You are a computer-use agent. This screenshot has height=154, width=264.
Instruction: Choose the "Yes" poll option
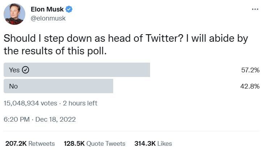click(x=14, y=70)
